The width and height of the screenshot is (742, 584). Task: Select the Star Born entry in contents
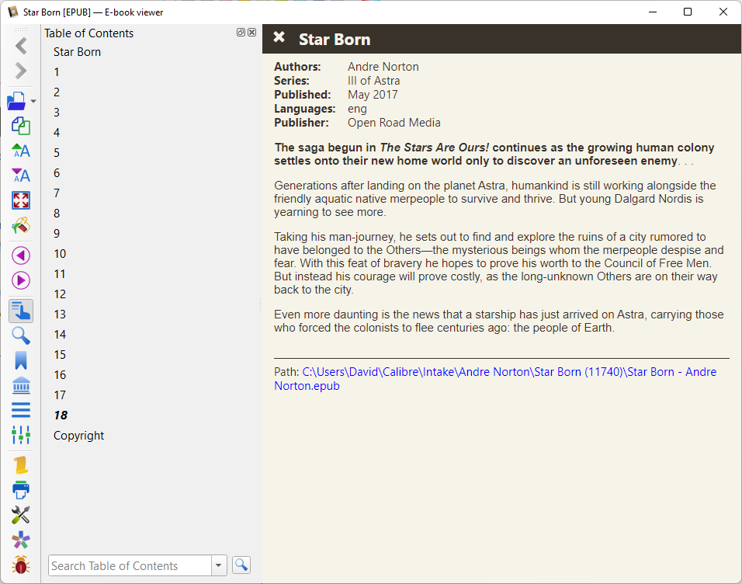point(77,51)
